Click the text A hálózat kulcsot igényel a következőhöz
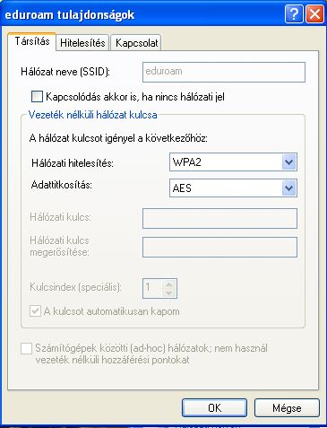 pos(118,138)
